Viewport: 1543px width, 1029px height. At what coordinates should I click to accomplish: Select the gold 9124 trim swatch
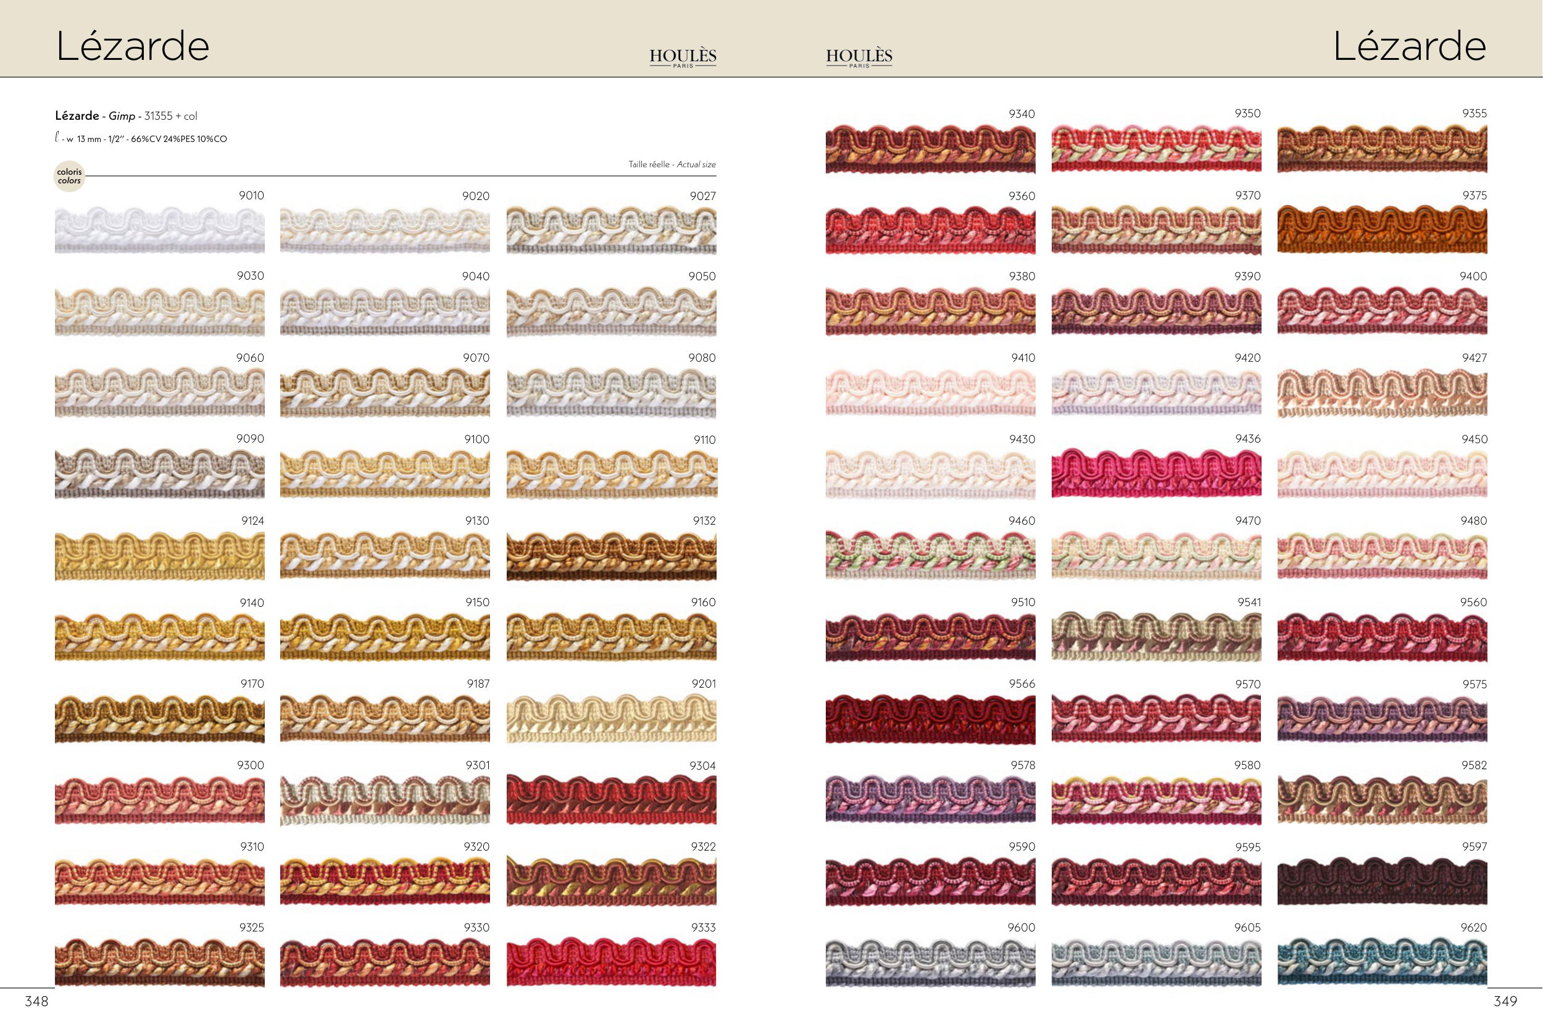click(x=159, y=555)
